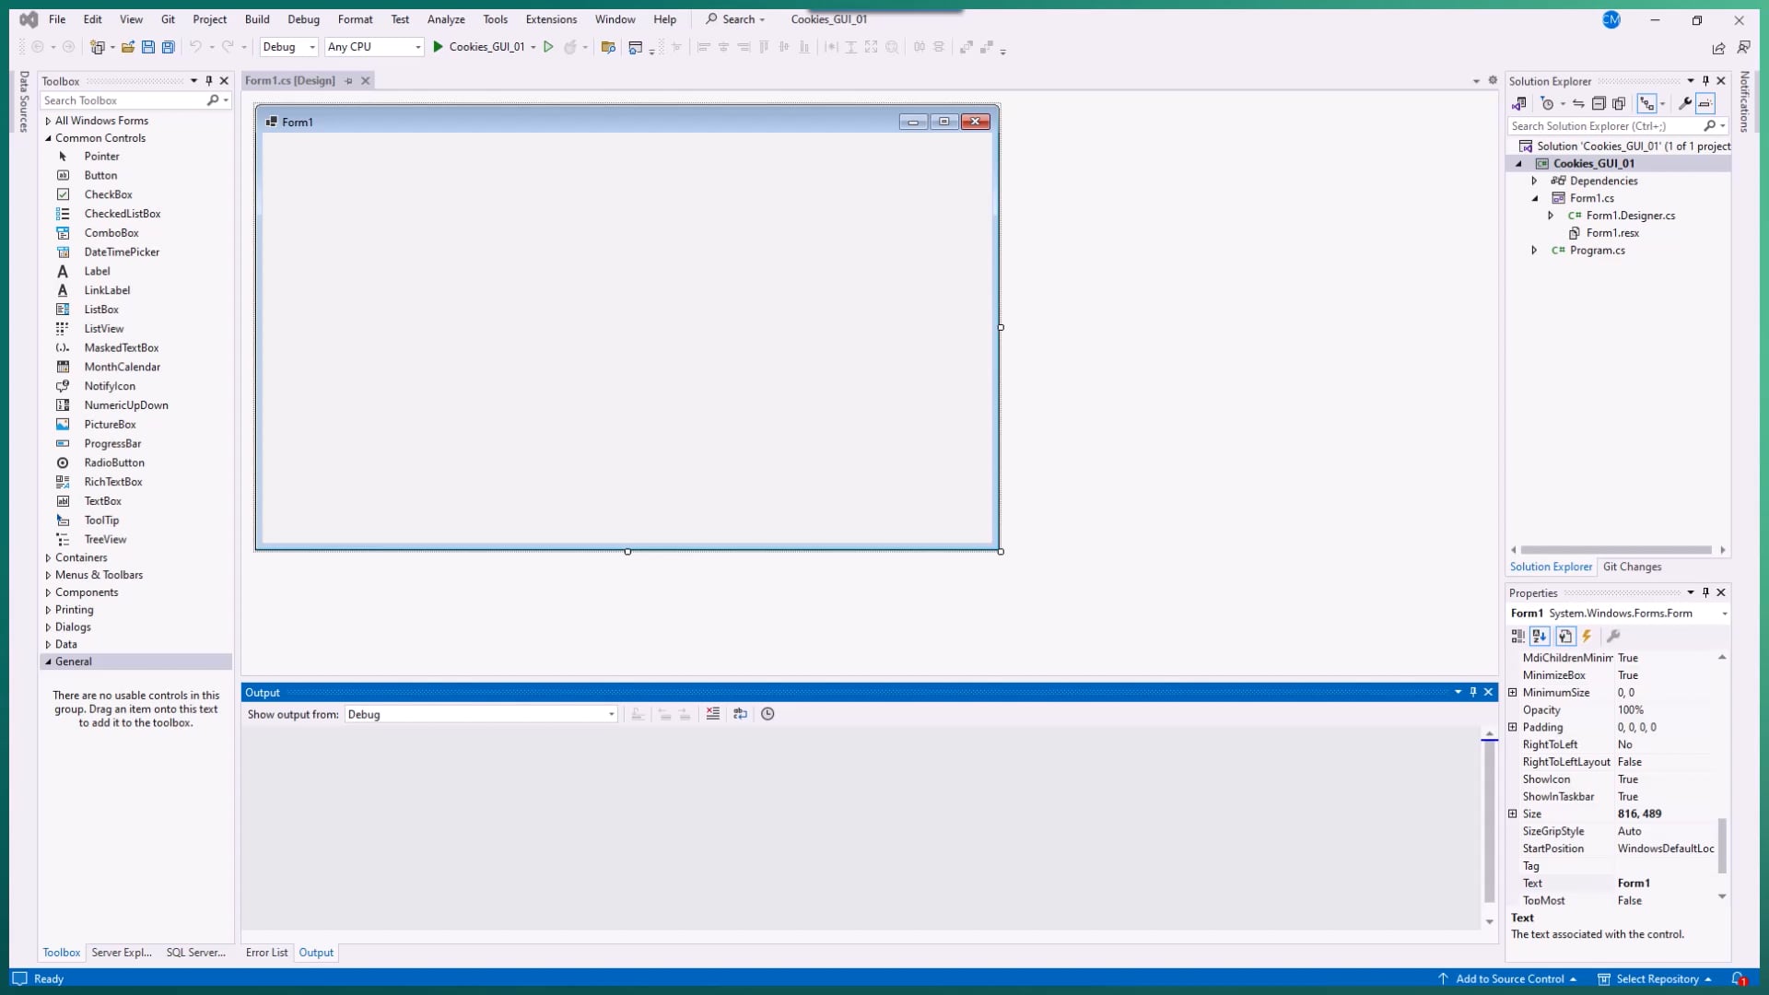Click Select Repository in the status bar
Viewport: 1769px width, 995px height.
[1658, 978]
